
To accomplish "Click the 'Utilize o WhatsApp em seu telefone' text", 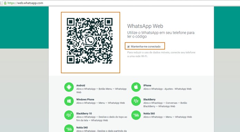I will [x=161, y=34].
